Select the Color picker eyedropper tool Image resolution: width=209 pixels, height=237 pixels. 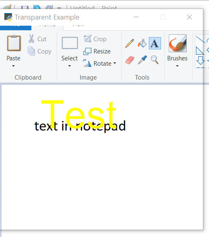tap(142, 60)
